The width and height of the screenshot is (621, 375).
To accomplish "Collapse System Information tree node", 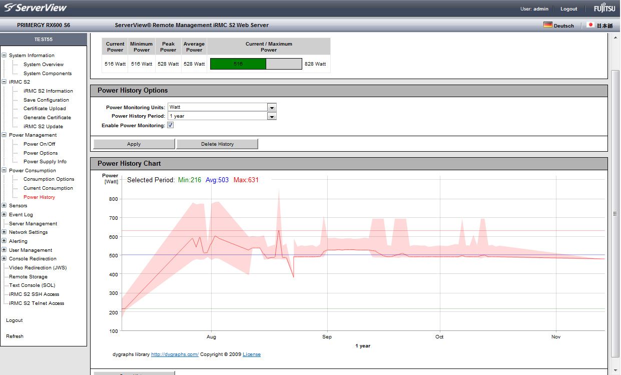I will click(4, 55).
